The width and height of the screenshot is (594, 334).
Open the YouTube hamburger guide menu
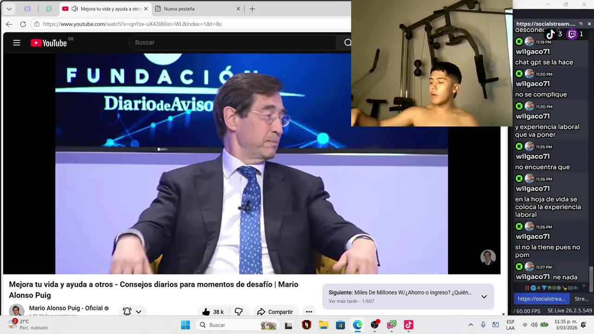[17, 43]
